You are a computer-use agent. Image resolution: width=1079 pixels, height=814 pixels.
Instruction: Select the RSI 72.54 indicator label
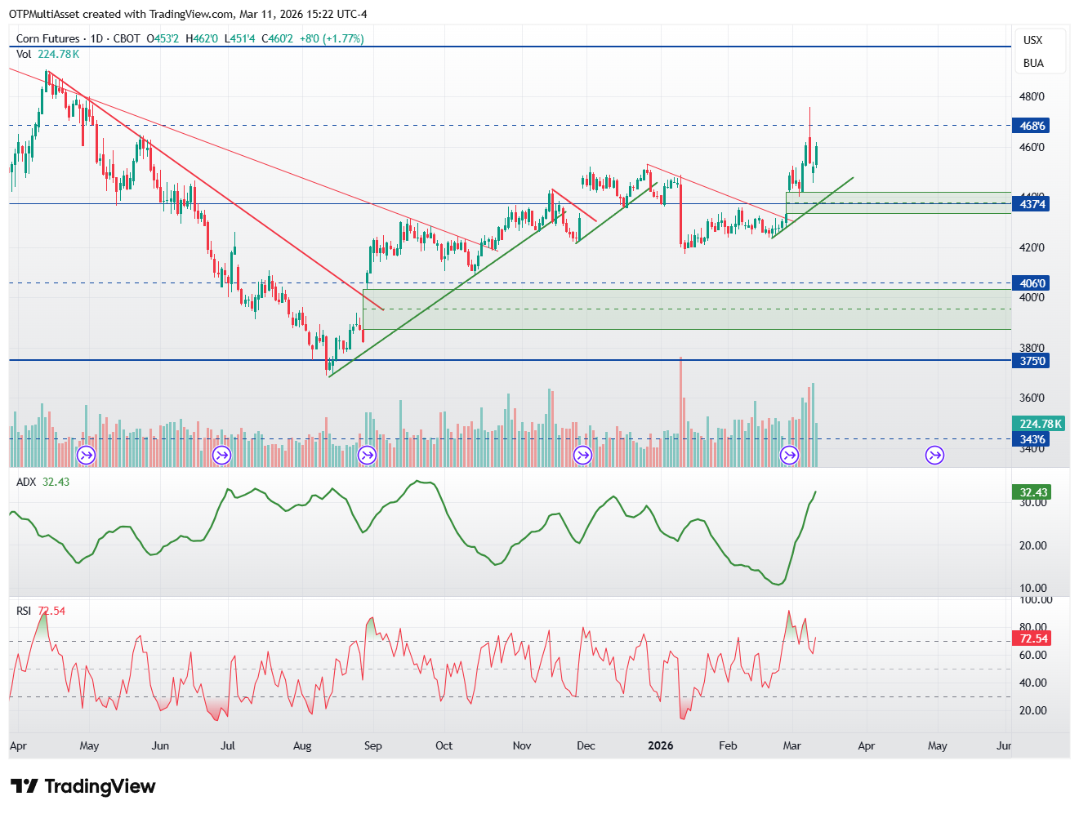coord(41,611)
